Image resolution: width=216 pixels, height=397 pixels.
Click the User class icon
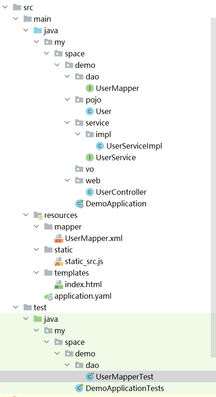point(90,111)
